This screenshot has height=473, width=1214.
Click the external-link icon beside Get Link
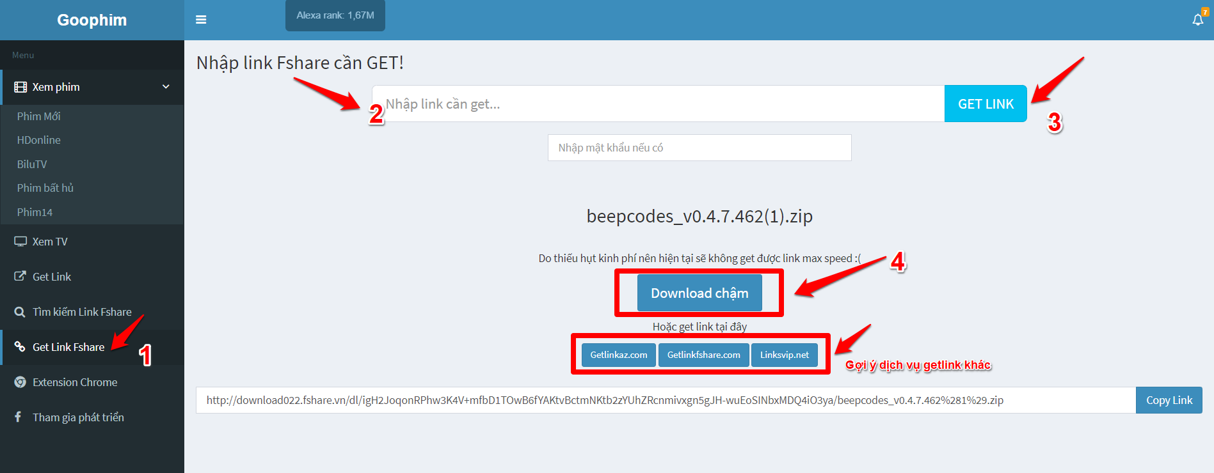20,277
